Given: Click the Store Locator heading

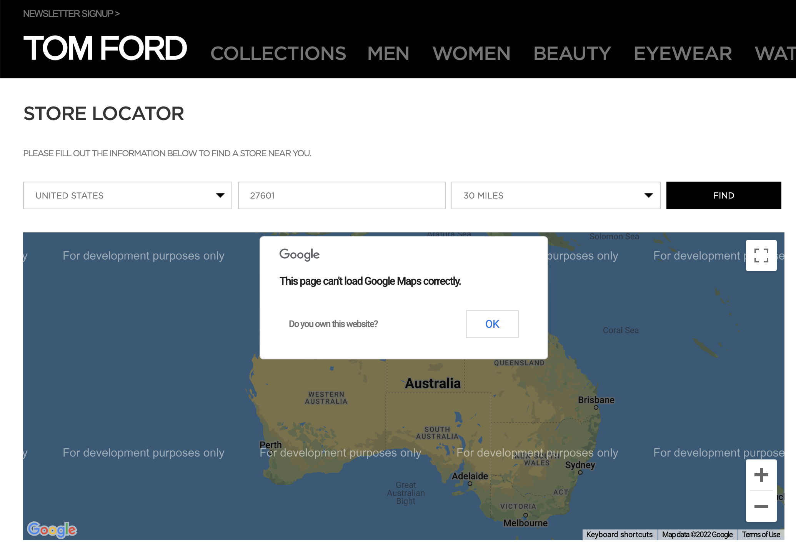Looking at the screenshot, I should pyautogui.click(x=104, y=114).
